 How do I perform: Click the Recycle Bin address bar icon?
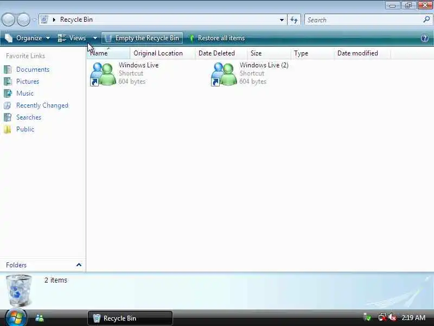point(44,20)
